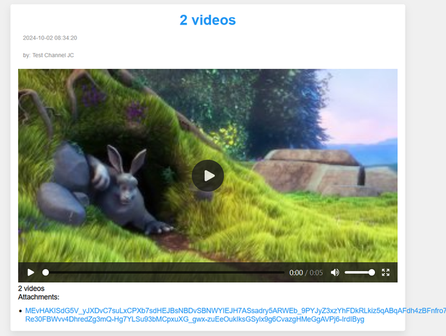Click the post timestamp 2024-10-02 08:34:20

(x=49, y=38)
